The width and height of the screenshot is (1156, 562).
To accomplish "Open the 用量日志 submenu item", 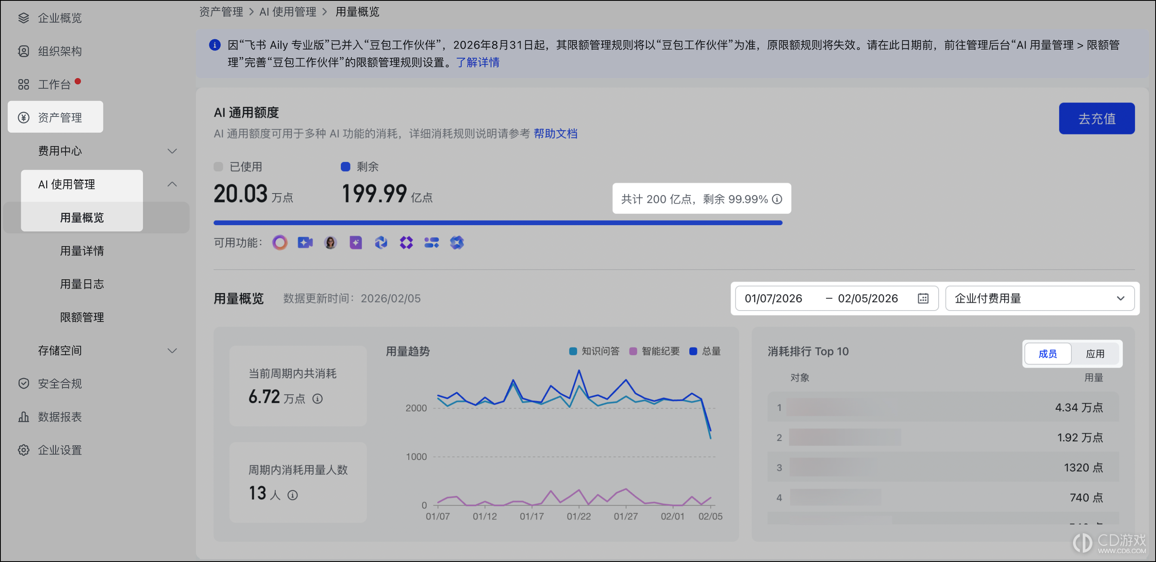I will (x=82, y=284).
